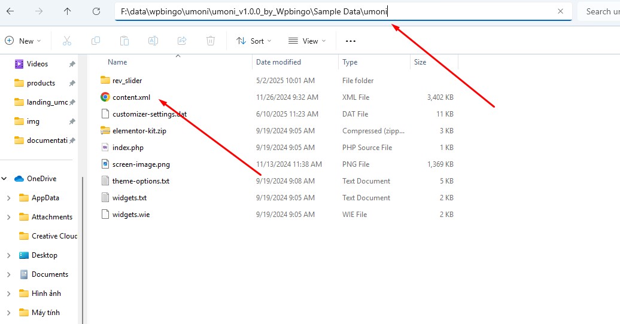Screen dimensions: 620x324
Task: Click the Cut scissors icon
Action: [67, 41]
